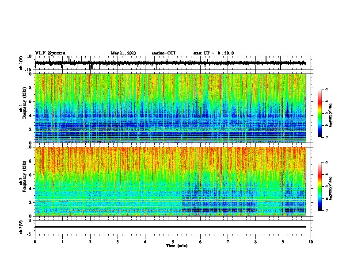
Task: Click the "2" tick on the time axis
Action: pyautogui.click(x=90, y=242)
